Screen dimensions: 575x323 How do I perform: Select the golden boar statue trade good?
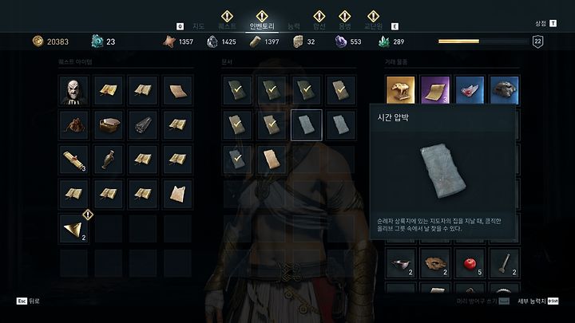pyautogui.click(x=400, y=90)
